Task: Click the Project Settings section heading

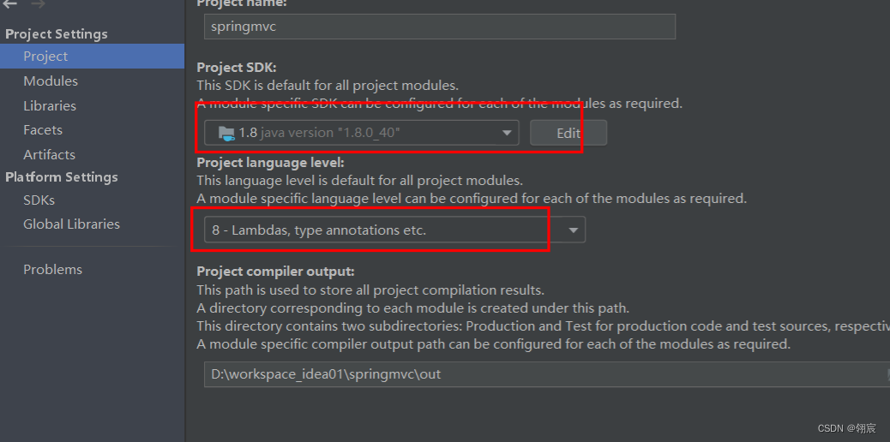Action: 57,34
